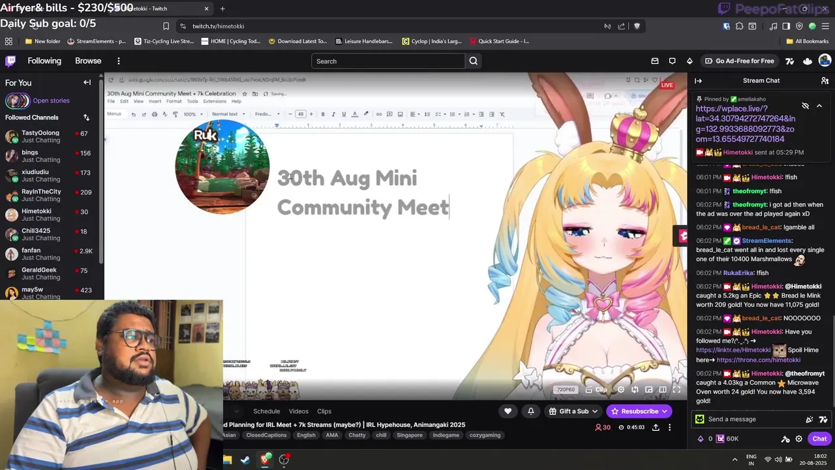Show hidden system tray icons chevron

pyautogui.click(x=735, y=460)
